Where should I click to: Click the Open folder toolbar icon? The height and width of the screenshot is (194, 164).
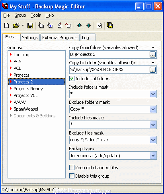[16, 26]
